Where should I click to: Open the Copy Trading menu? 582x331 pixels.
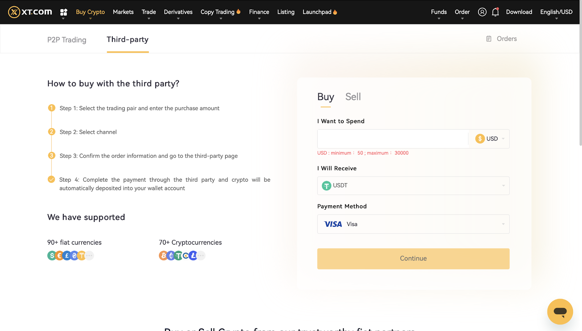tap(218, 12)
